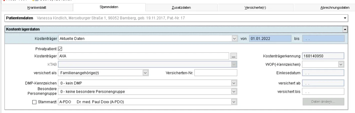Image resolution: width=355 pixels, height=113 pixels.
Task: Expand the Besondere Personengruppe dropdown
Action: click(234, 92)
